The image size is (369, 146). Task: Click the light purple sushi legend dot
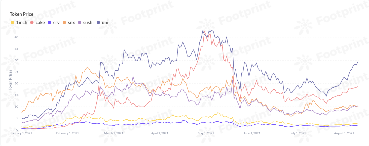(x=80, y=23)
